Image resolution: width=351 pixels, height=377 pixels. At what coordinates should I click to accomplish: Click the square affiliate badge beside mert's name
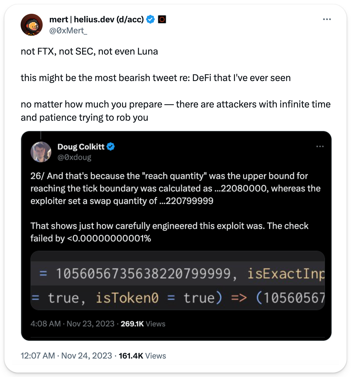[x=162, y=20]
